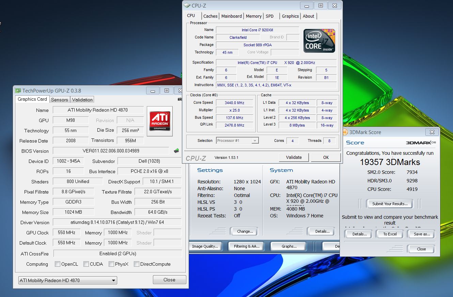Viewport: 453px width, 297px height.
Task: Click the Clarksfield code name field
Action: pos(238,37)
